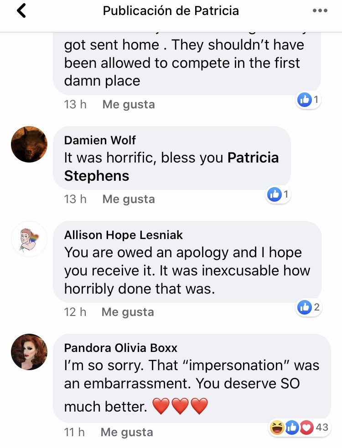Tap the back arrow icon
Image resolution: width=342 pixels, height=448 pixels.
coord(21,11)
